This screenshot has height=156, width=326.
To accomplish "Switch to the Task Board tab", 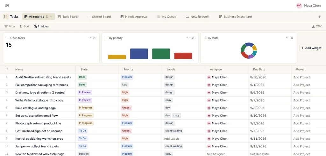I will tap(68, 17).
